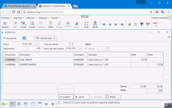
Task: Select the CAJA, EUROS row description
Action: 46,60
